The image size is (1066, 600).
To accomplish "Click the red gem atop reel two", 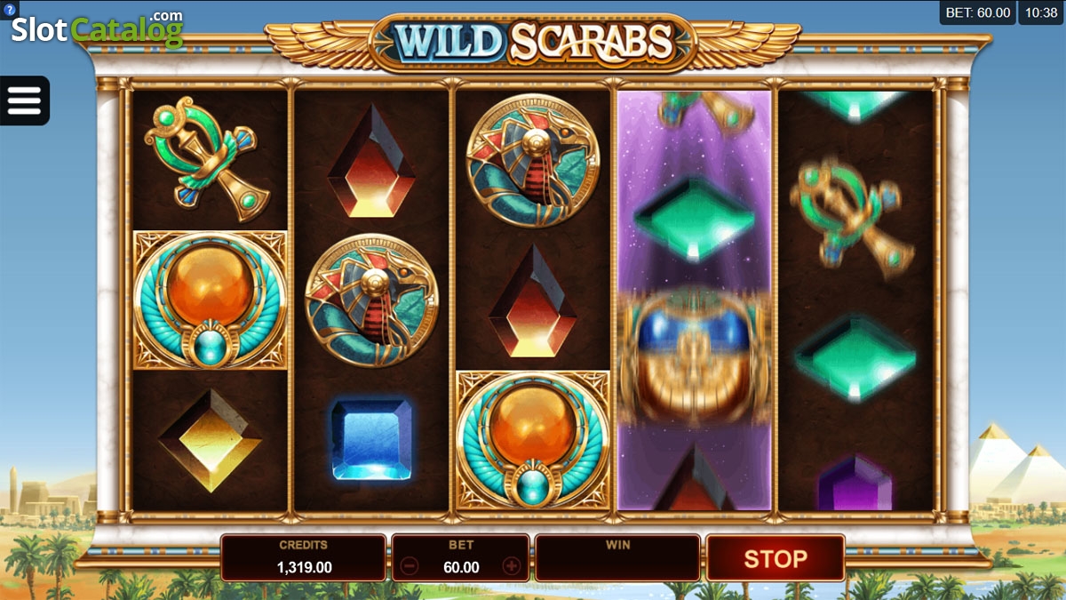I will tap(371, 162).
